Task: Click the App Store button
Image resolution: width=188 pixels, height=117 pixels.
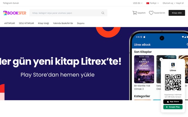Action: point(173,101)
